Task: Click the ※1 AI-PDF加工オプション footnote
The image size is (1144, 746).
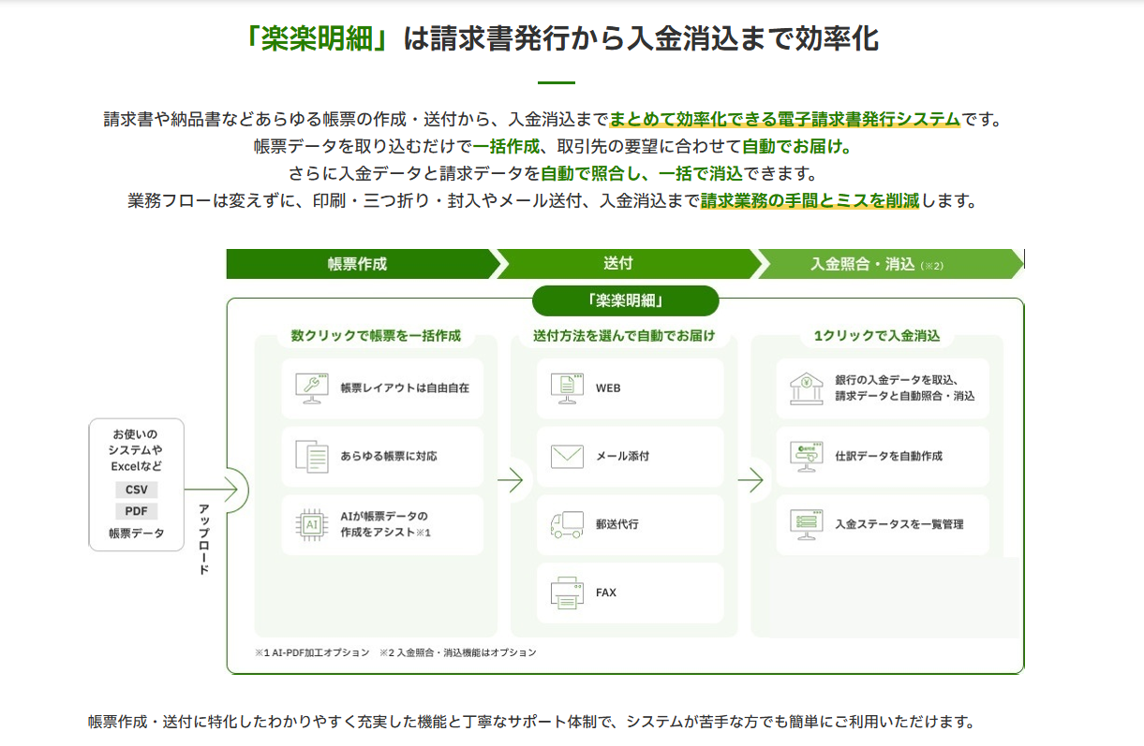Action: coord(312,652)
